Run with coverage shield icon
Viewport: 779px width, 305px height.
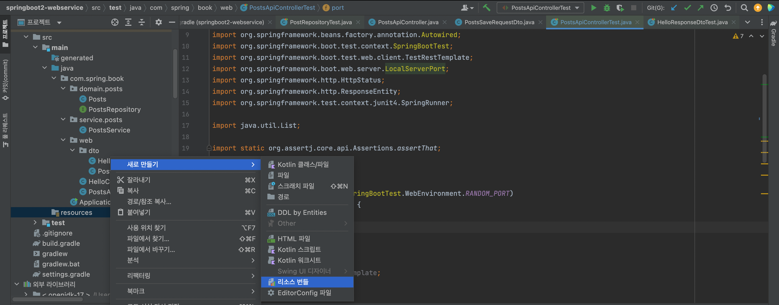click(620, 8)
